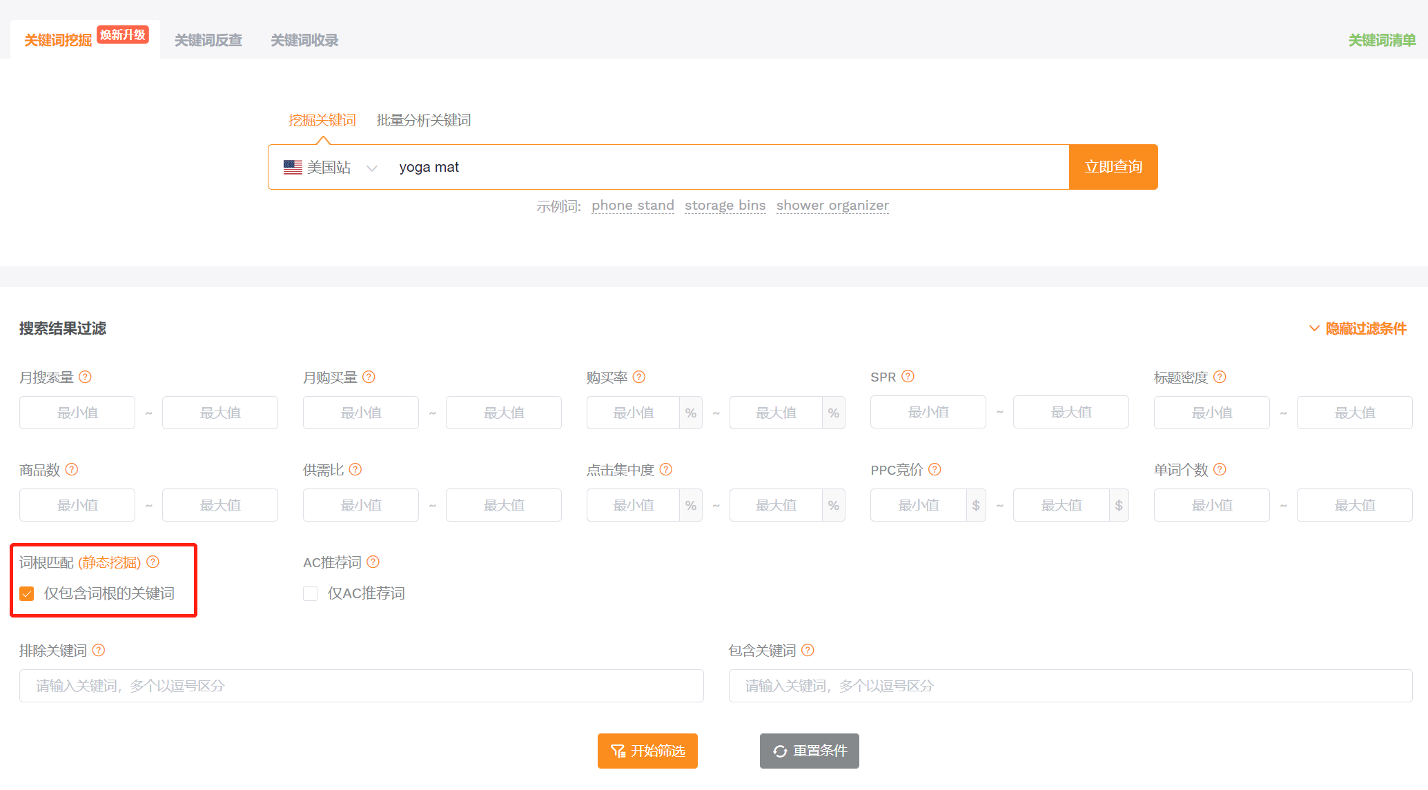Viewport: 1428px width, 790px height.
Task: Click help icon next to 供需比
Action: click(355, 469)
